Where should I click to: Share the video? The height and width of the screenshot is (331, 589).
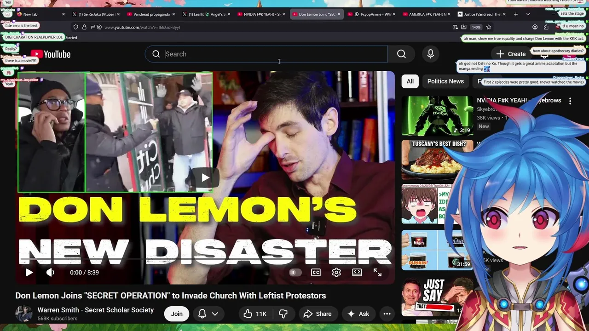pyautogui.click(x=318, y=314)
